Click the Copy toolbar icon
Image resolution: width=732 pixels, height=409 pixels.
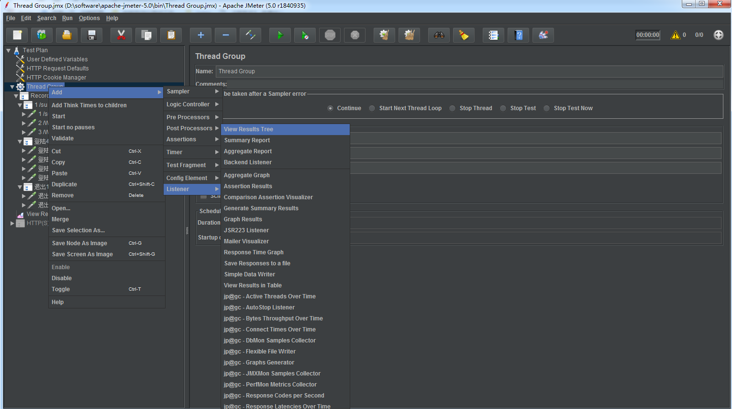tap(146, 35)
